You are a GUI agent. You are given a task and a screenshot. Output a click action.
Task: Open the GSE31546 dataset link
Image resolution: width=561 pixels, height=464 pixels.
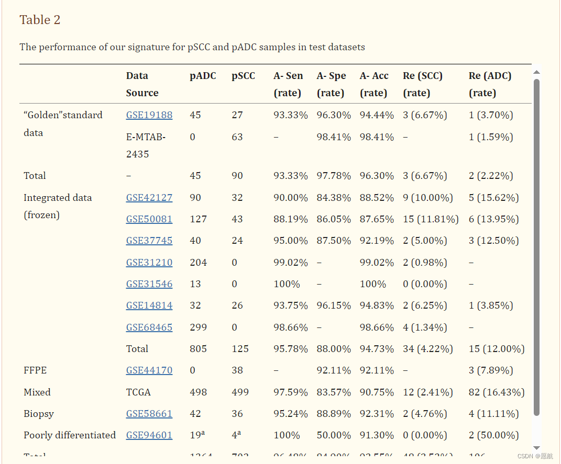point(149,284)
